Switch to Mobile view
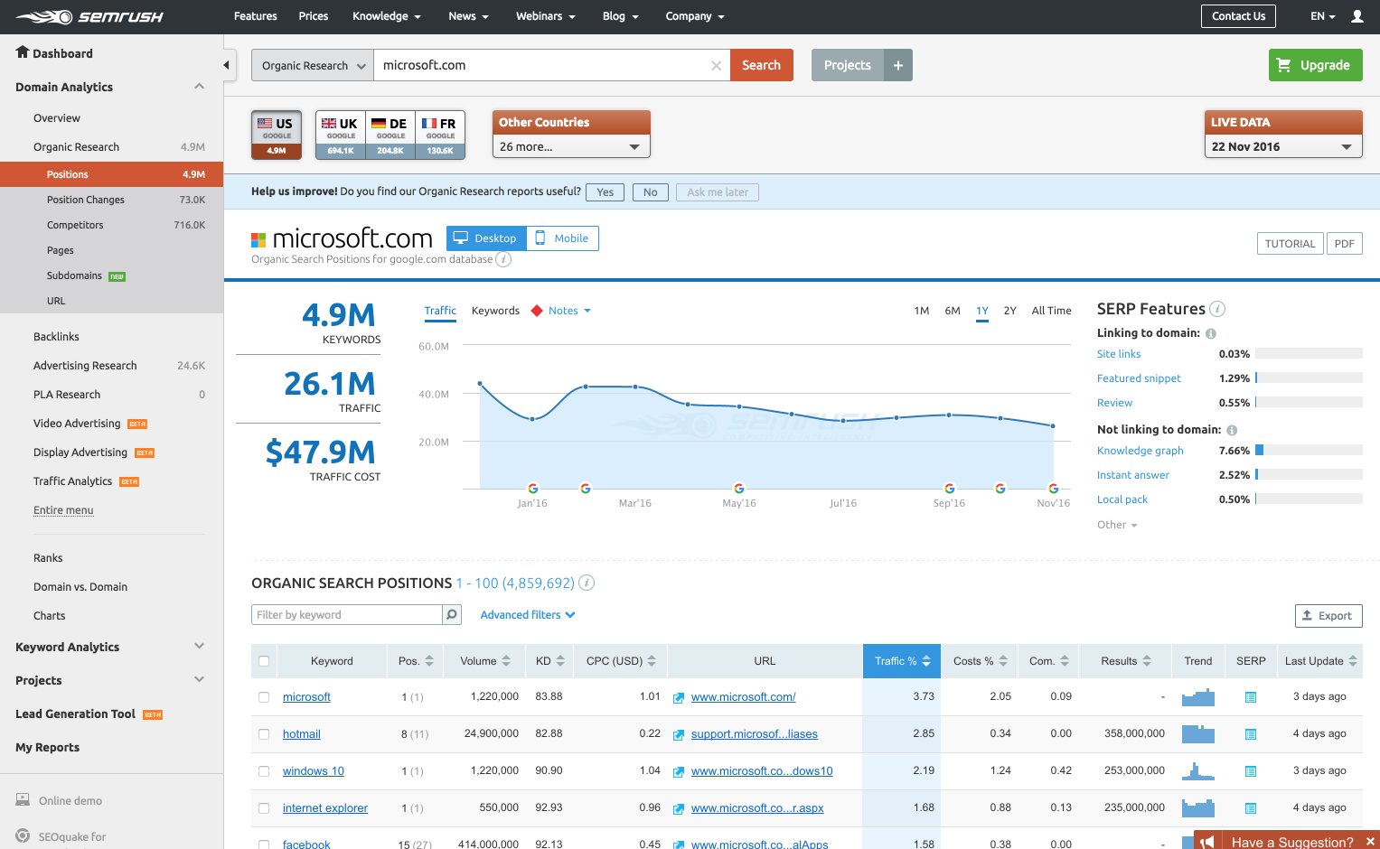Image resolution: width=1380 pixels, height=849 pixels. click(x=562, y=238)
